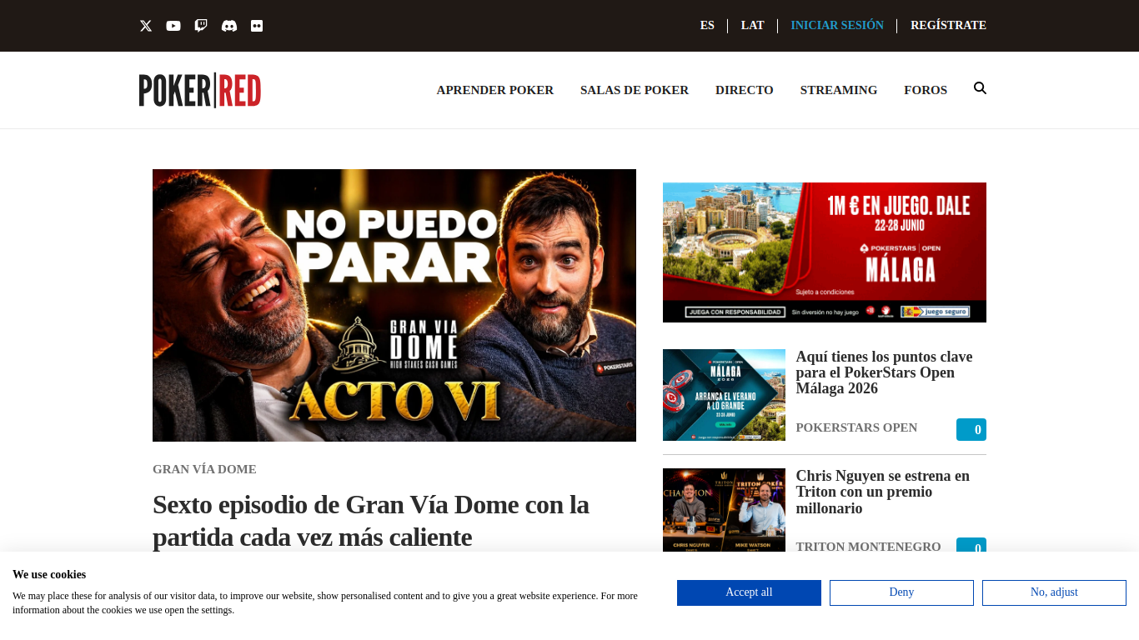Screen dimensions: 1139x640
Task: Open Chris Nguyen se estrena en Triton headline
Action: pyautogui.click(x=882, y=492)
